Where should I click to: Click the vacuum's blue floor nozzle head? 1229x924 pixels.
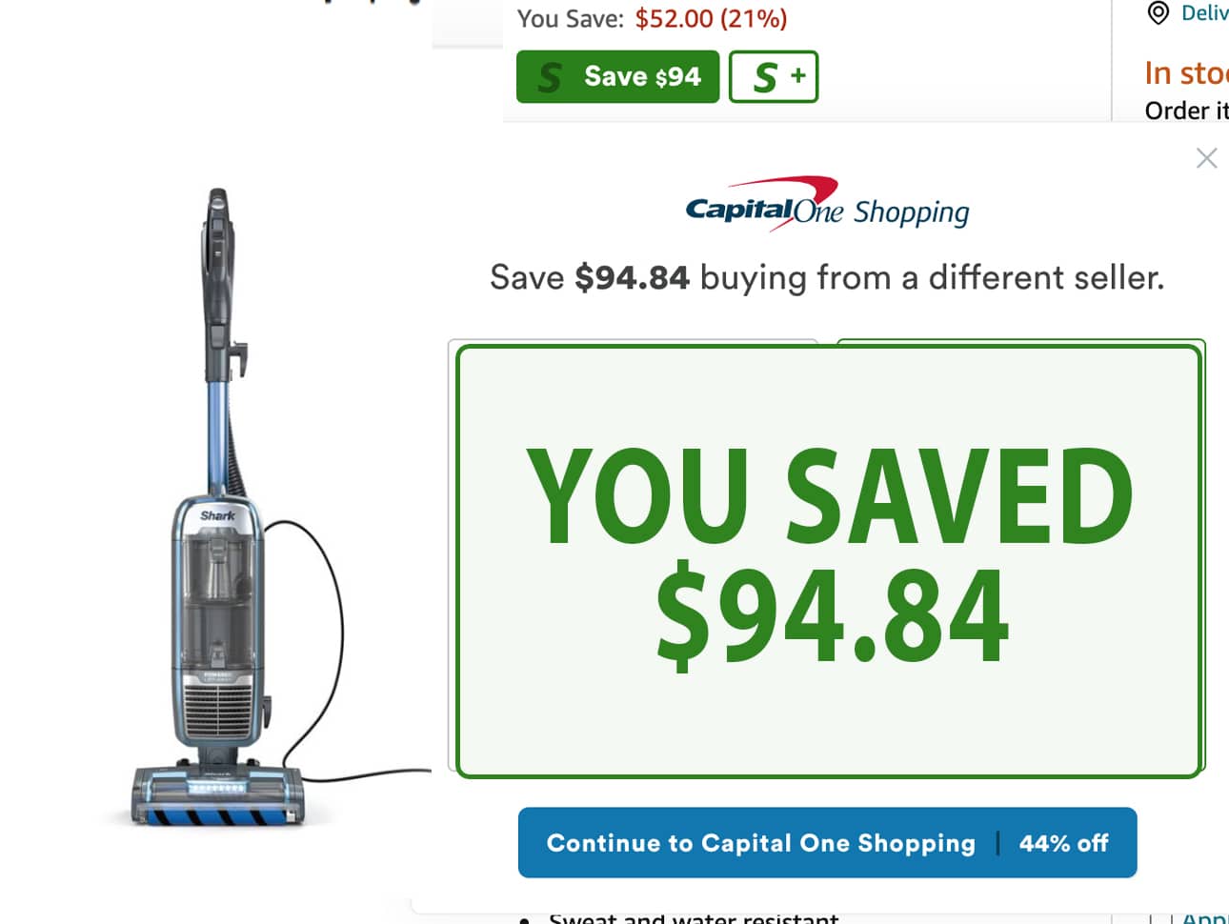218,798
